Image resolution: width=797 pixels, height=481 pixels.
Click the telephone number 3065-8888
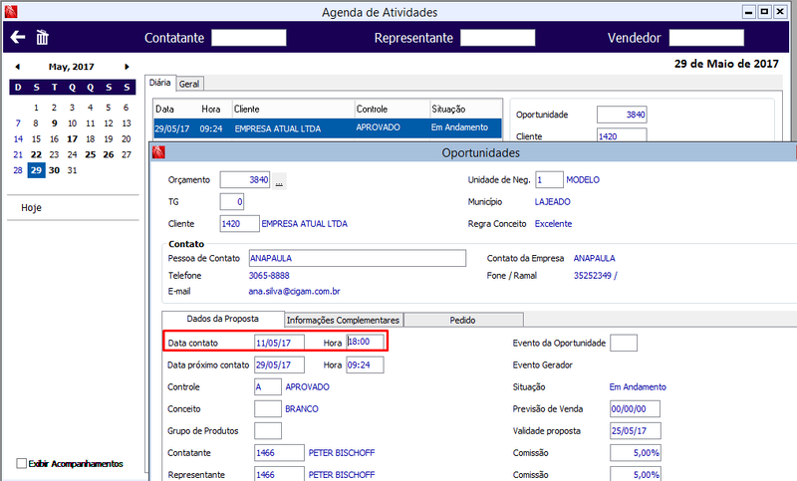tap(269, 275)
